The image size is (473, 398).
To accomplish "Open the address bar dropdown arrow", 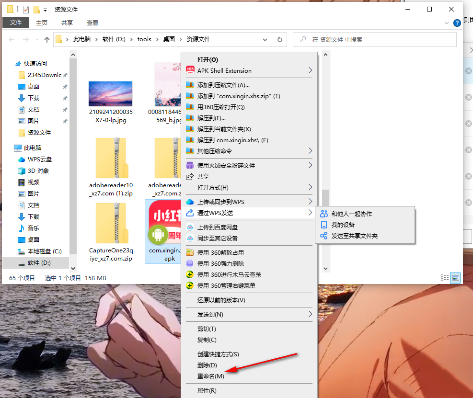I will (265, 39).
